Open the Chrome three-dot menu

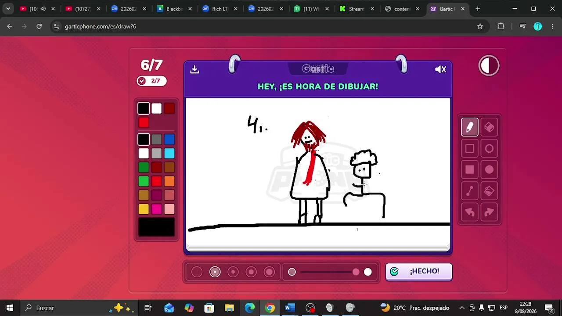point(552,26)
